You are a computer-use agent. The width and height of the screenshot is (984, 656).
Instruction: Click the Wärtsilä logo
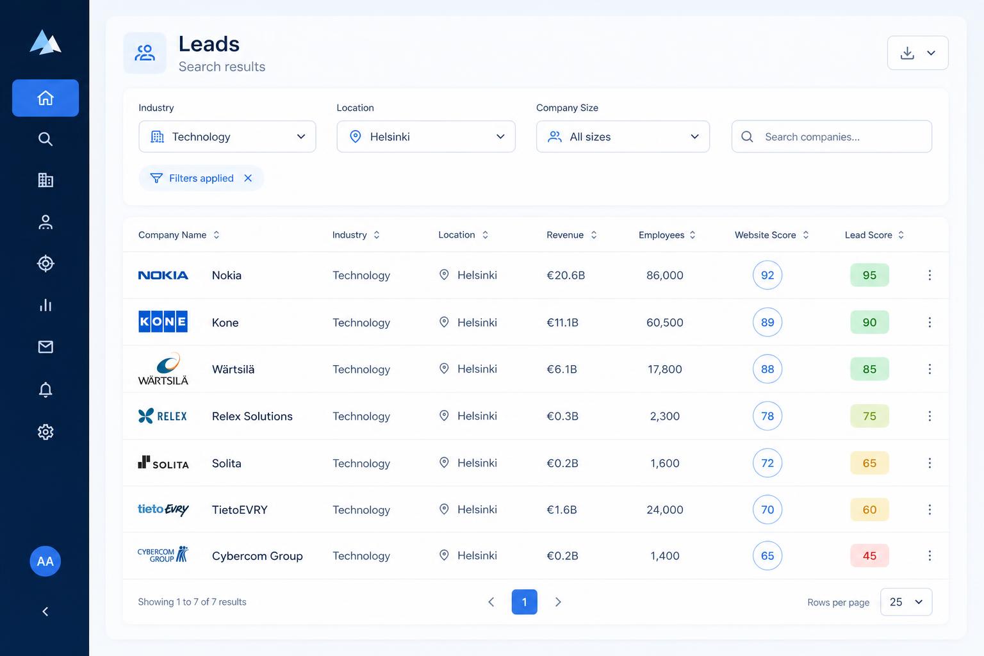163,369
